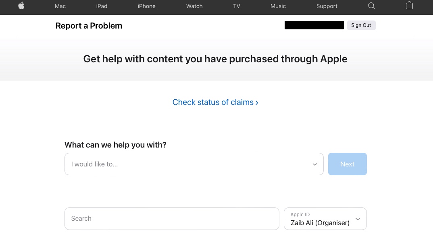
Task: Go to the iPad menu item
Action: coord(102,6)
